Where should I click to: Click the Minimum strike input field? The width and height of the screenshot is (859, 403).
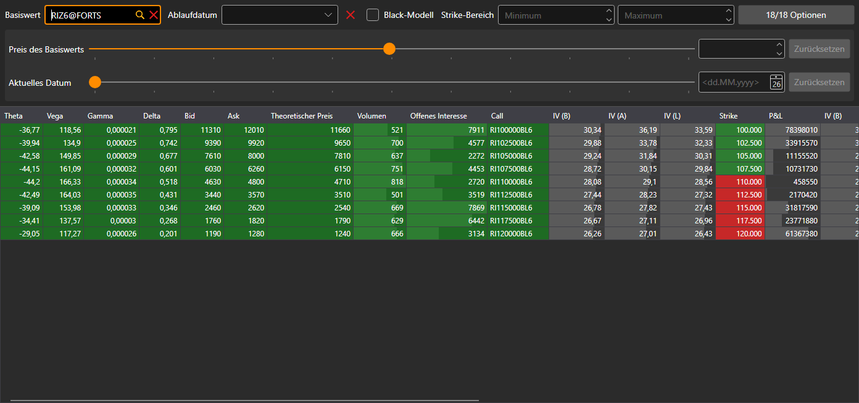pos(551,15)
